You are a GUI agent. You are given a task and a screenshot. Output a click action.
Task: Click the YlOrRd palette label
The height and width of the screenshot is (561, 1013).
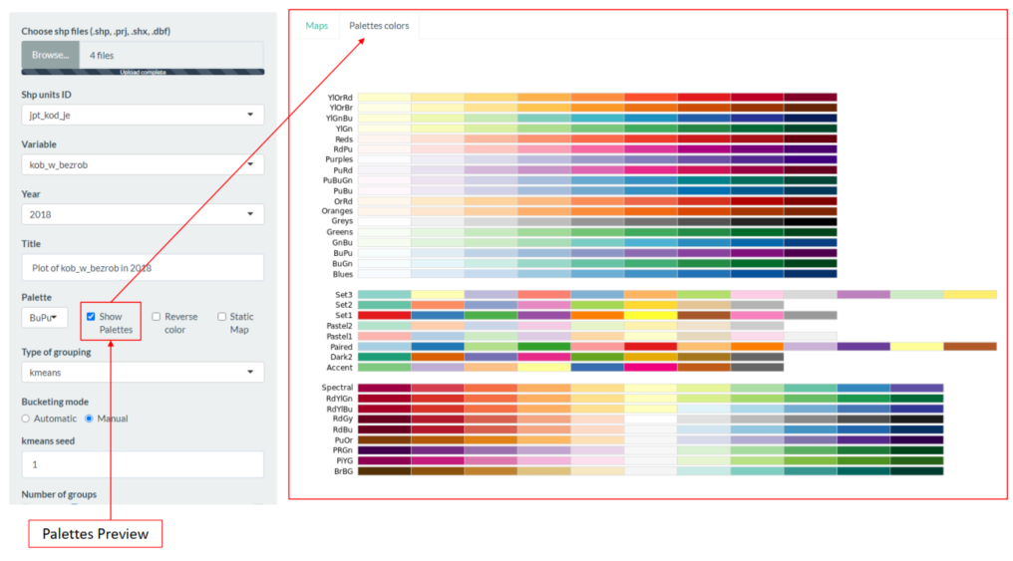click(340, 98)
